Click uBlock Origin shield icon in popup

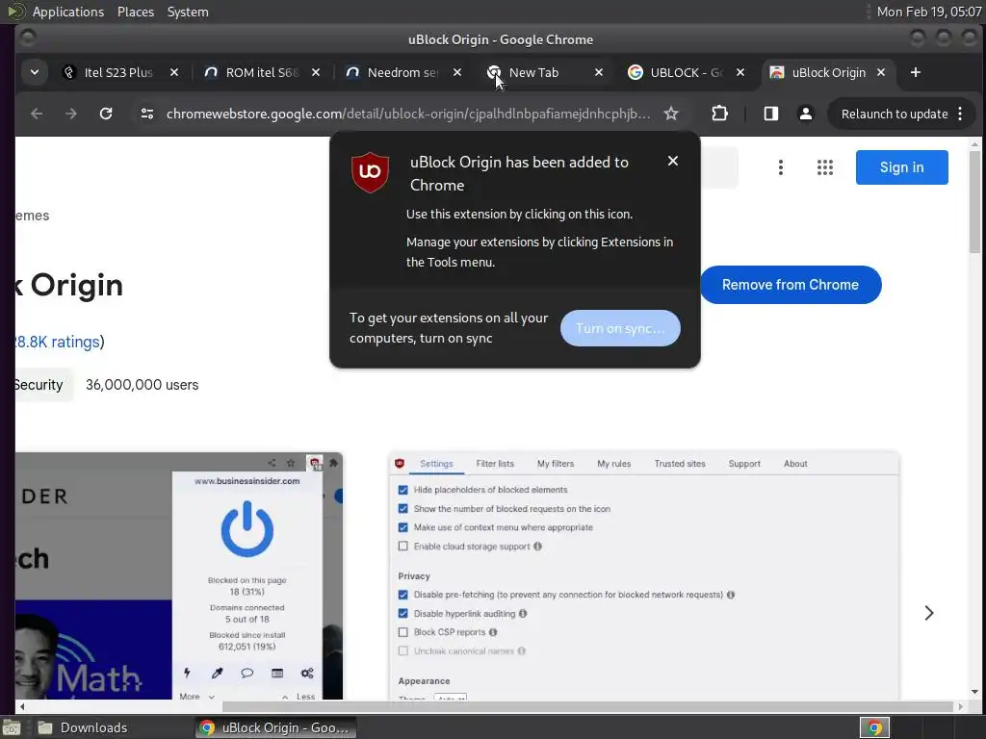pyautogui.click(x=371, y=171)
